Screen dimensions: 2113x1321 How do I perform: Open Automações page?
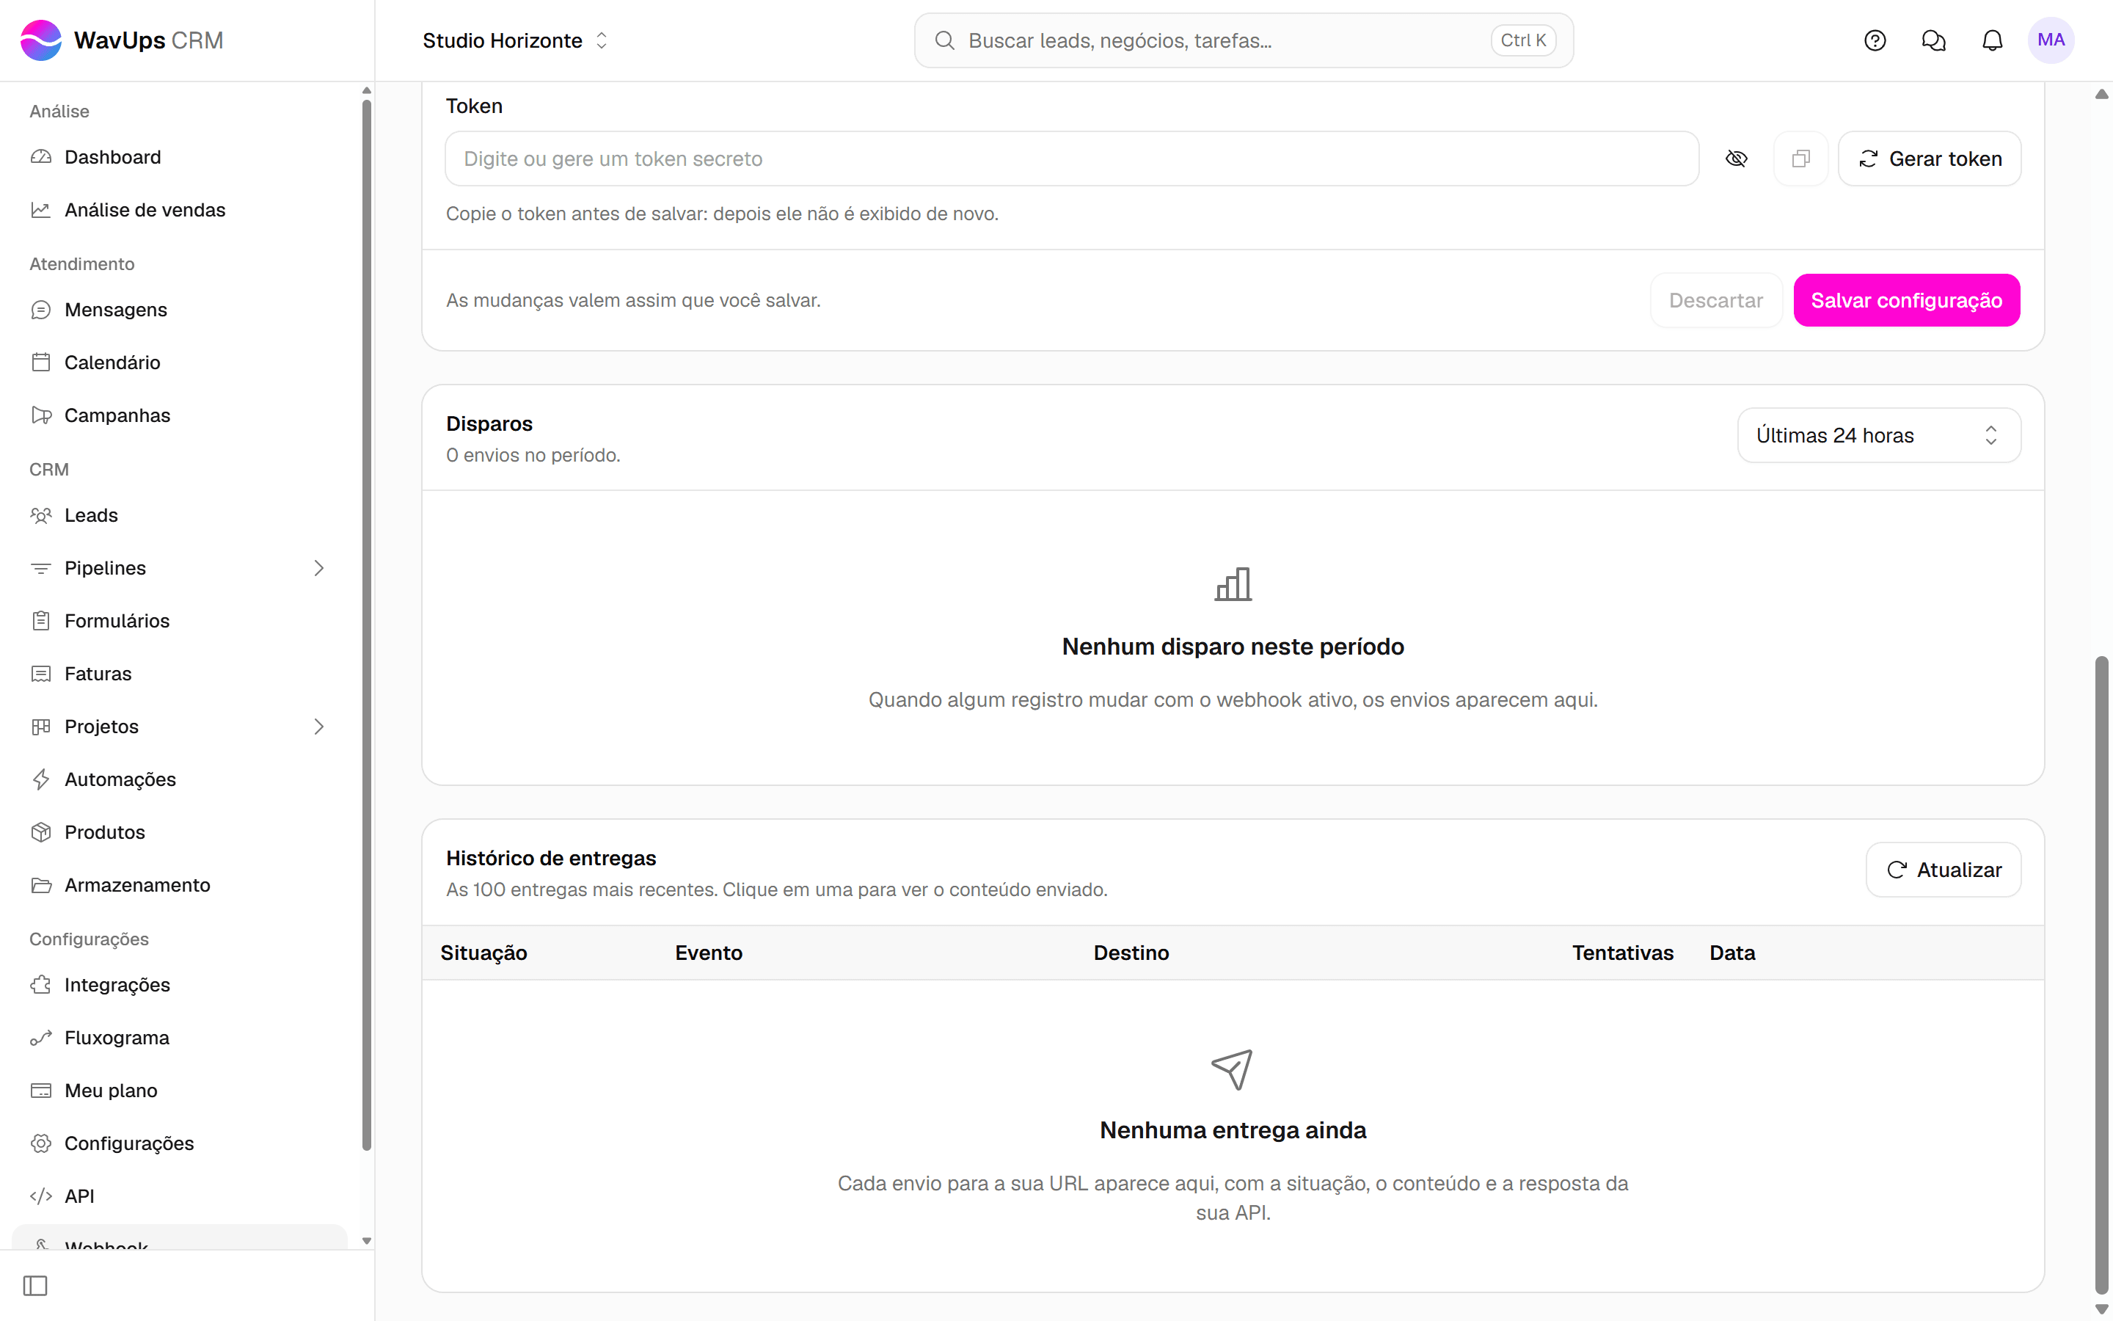pos(180,779)
